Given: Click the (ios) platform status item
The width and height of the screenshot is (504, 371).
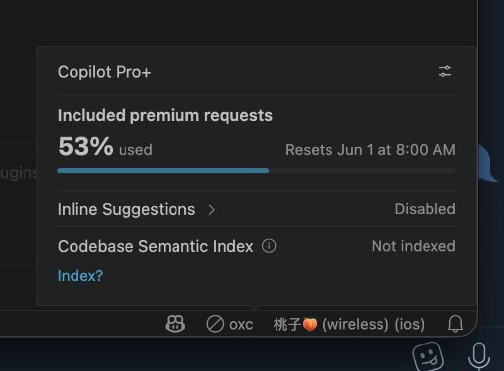Looking at the screenshot, I should tap(410, 324).
